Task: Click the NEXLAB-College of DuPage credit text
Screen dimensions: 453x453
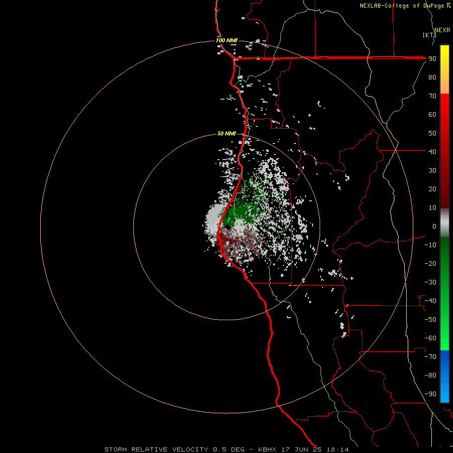Action: click(405, 6)
